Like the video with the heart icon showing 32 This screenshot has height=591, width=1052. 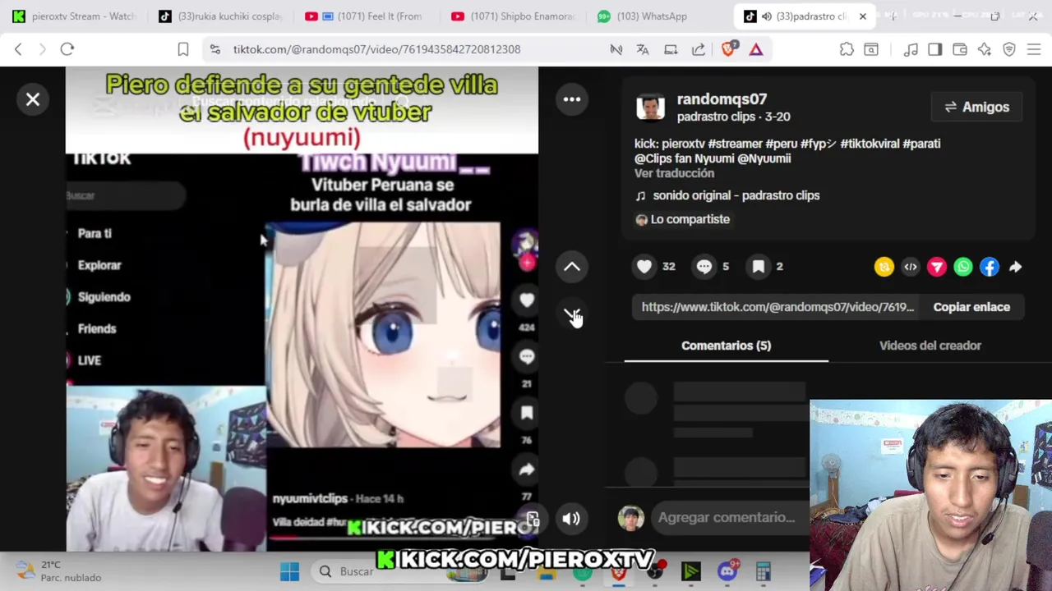point(644,267)
